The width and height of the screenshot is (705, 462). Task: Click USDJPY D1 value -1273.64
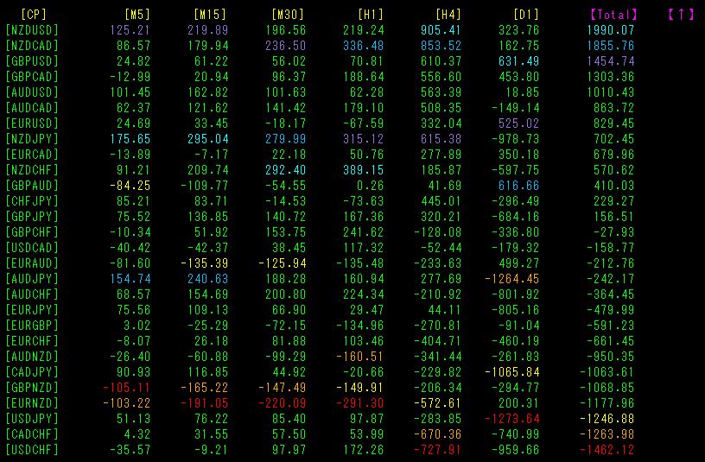(512, 420)
